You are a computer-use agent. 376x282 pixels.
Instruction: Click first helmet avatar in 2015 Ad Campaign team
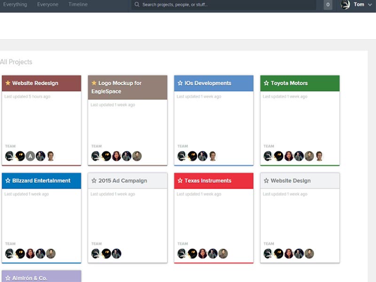click(96, 253)
